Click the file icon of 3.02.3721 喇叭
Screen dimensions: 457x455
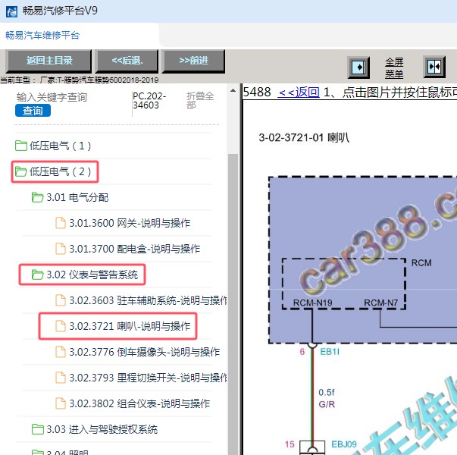[x=61, y=326]
